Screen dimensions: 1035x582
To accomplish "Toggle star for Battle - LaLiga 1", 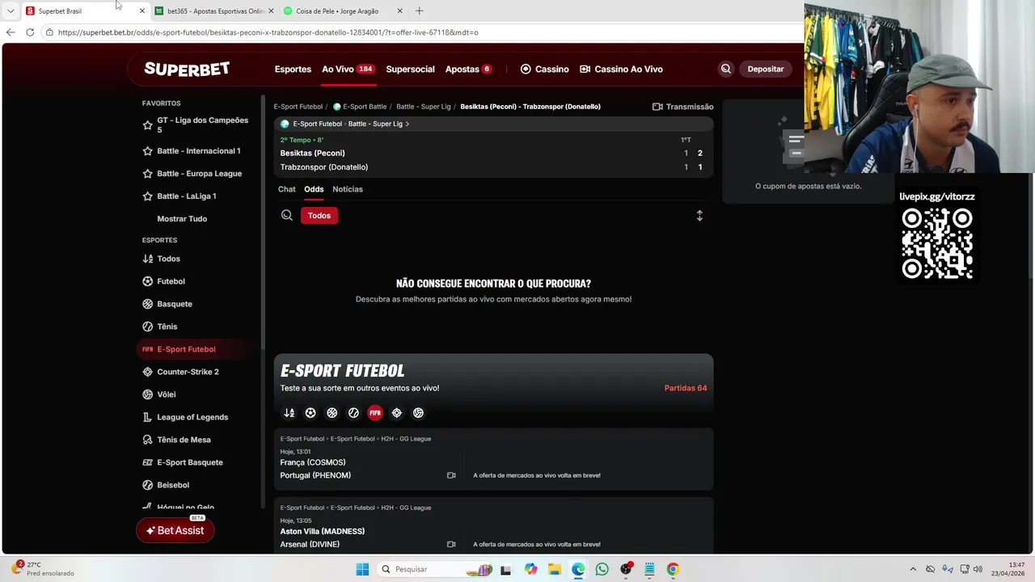I will coord(147,196).
